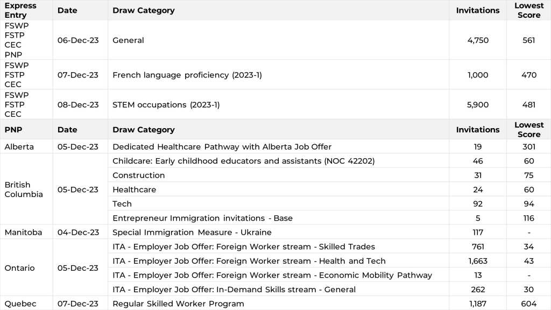
Task: Click the "PNP" section header cell
Action: (x=13, y=130)
